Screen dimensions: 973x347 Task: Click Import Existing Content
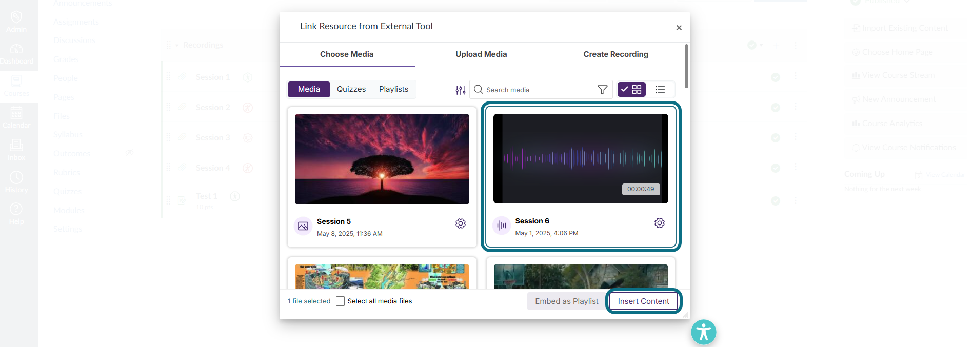click(900, 28)
